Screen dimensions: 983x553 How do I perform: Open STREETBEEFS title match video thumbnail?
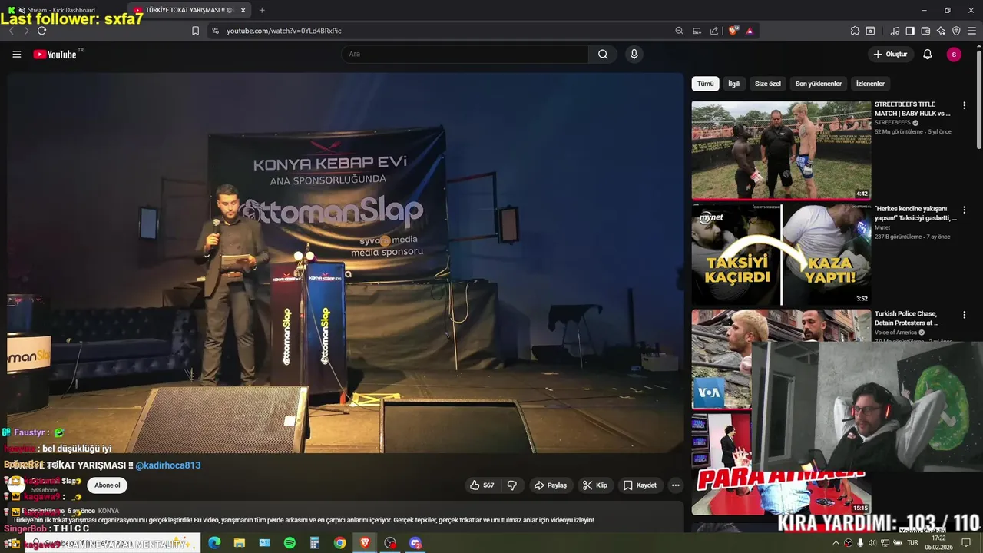point(781,151)
